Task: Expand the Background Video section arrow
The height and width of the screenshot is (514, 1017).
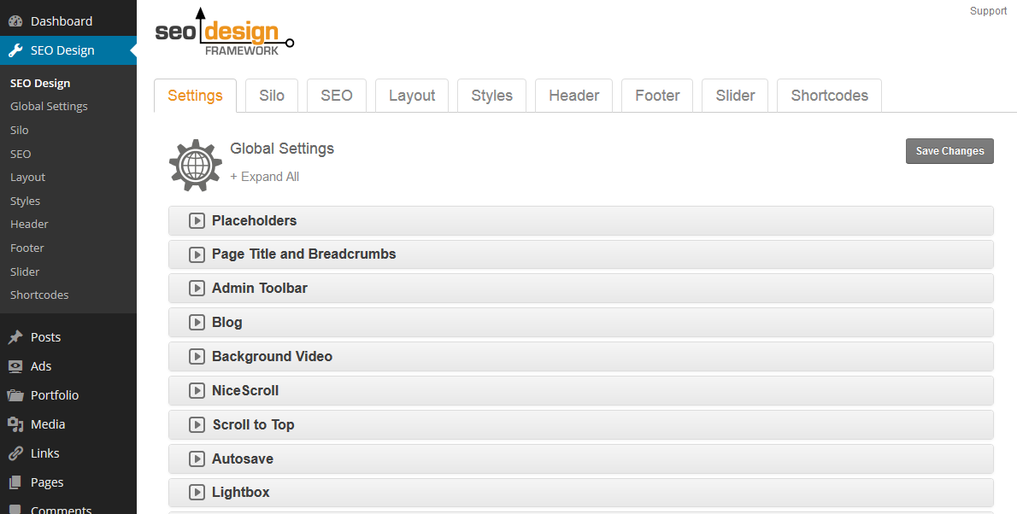Action: click(x=197, y=357)
